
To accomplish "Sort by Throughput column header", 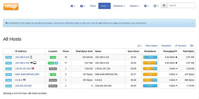I will (x=170, y=51).
